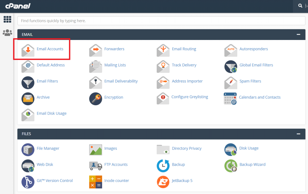308x194 pixels.
Task: Open the Forwarders icon
Action: pos(96,50)
